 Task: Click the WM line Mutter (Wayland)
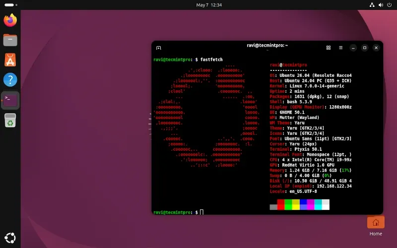[x=294, y=118]
